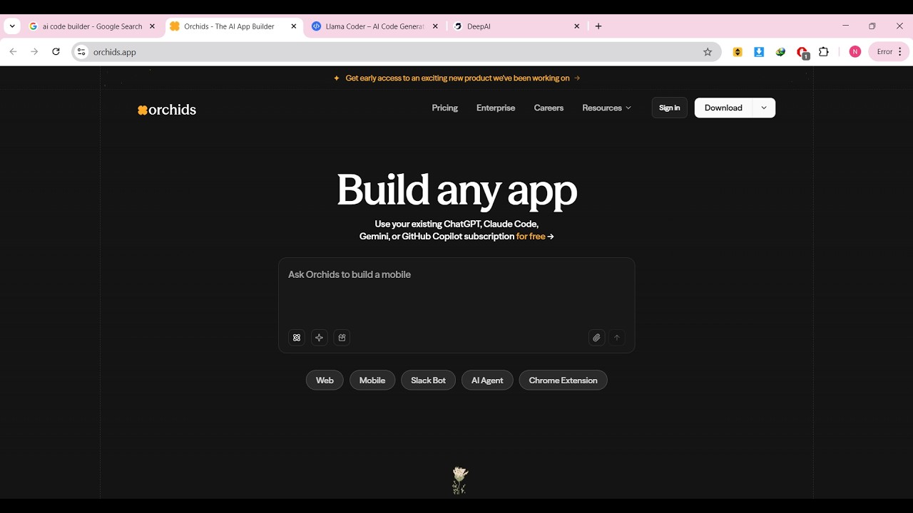Click the sparkle icon in prompt box
The height and width of the screenshot is (513, 913).
pyautogui.click(x=320, y=338)
